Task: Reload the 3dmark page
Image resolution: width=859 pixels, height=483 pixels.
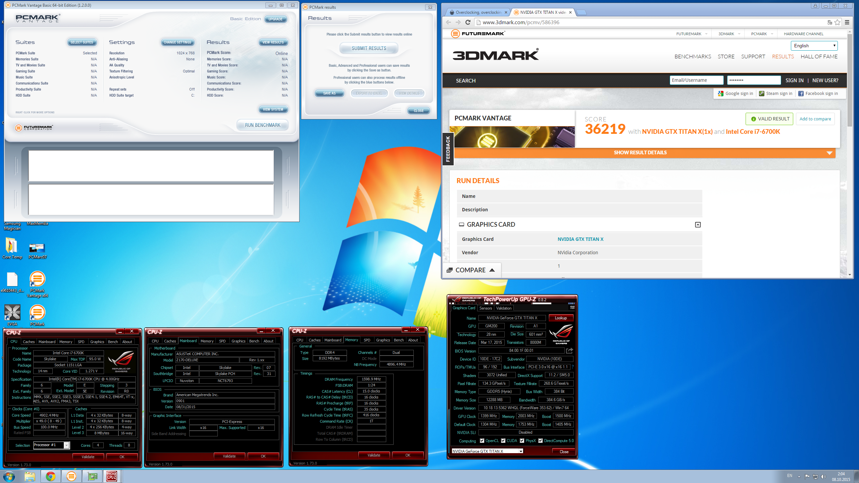Action: [468, 22]
